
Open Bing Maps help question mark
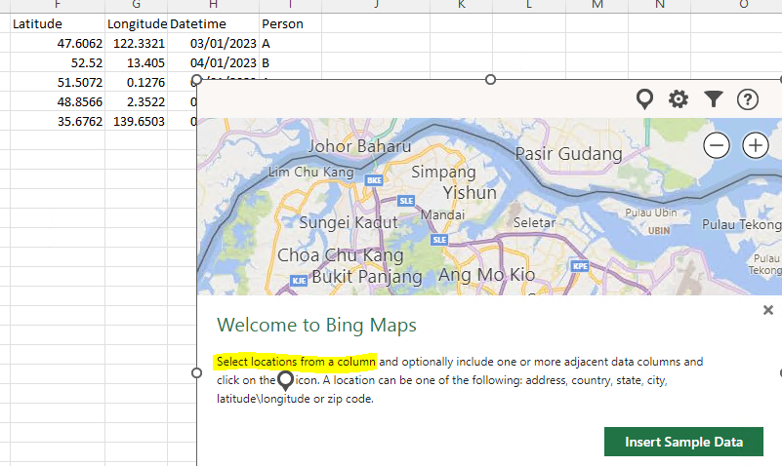(x=748, y=99)
